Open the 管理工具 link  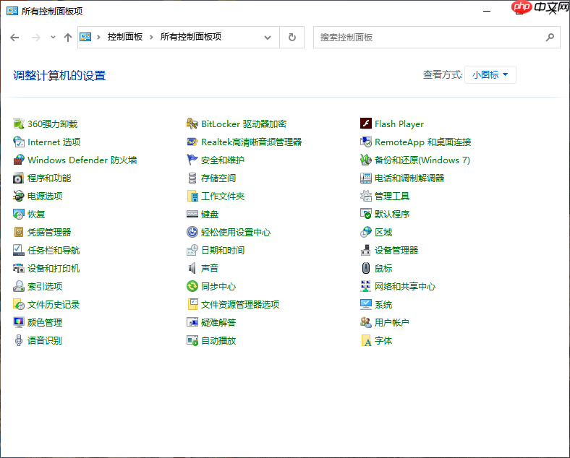point(392,196)
